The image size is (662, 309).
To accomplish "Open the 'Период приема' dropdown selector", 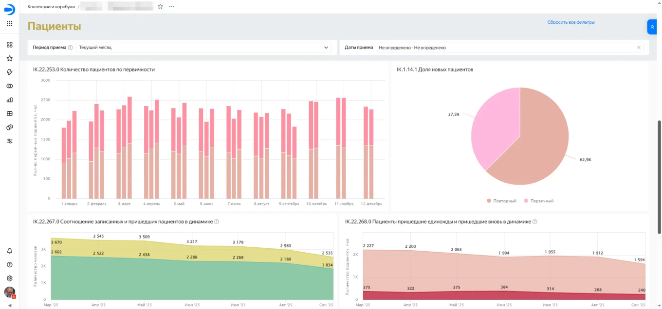I will tap(203, 48).
